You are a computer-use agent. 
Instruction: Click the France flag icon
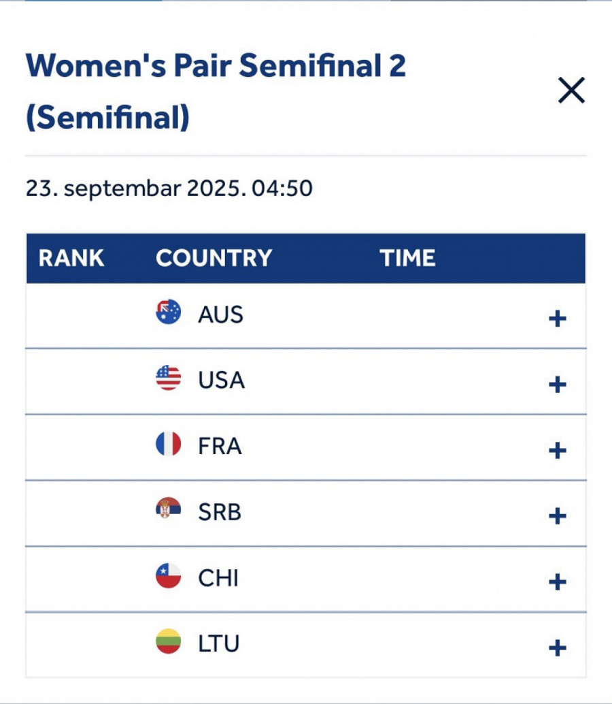pos(169,444)
